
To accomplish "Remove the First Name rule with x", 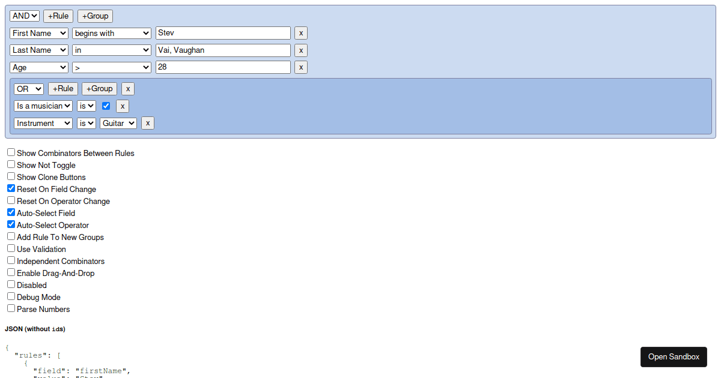I will pyautogui.click(x=301, y=33).
